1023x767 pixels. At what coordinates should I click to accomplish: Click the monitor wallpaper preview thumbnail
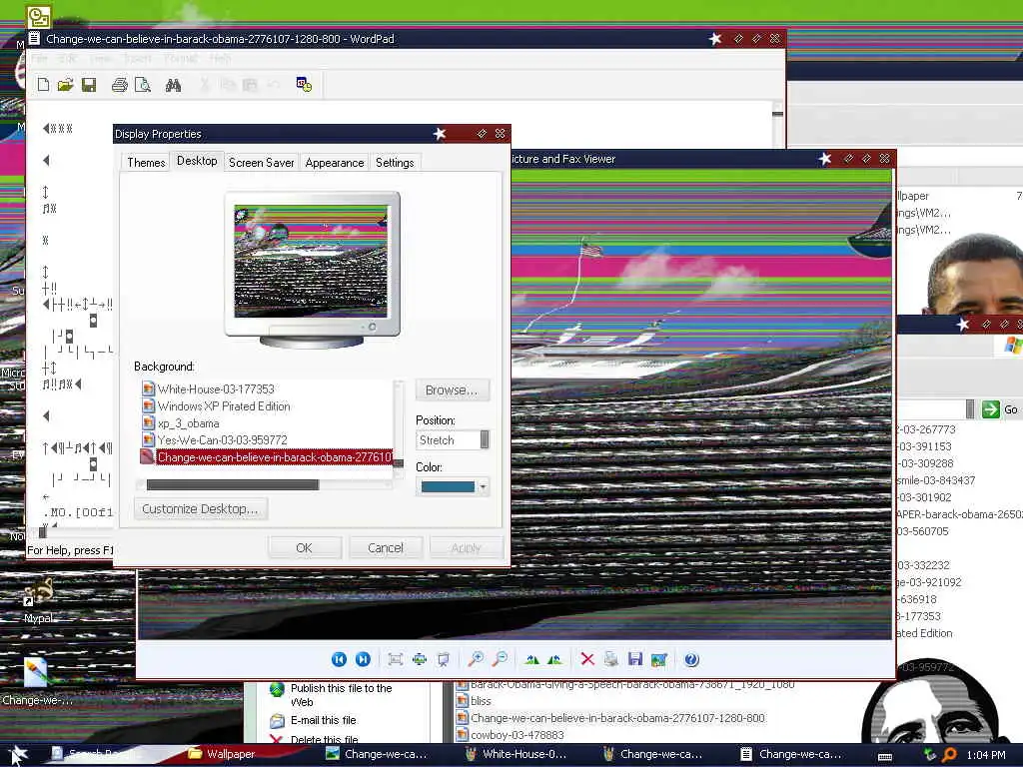click(311, 262)
